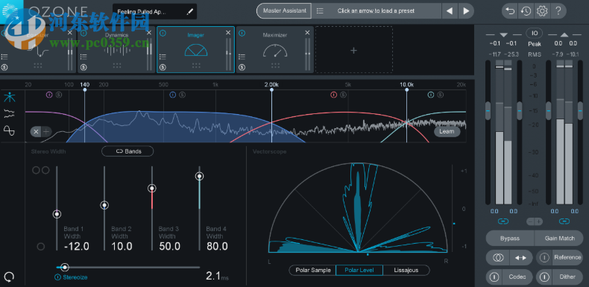Select the Maximizer module in the chain

pos(275,49)
